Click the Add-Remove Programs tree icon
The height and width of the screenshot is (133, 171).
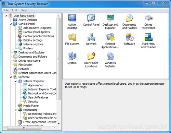(20, 28)
